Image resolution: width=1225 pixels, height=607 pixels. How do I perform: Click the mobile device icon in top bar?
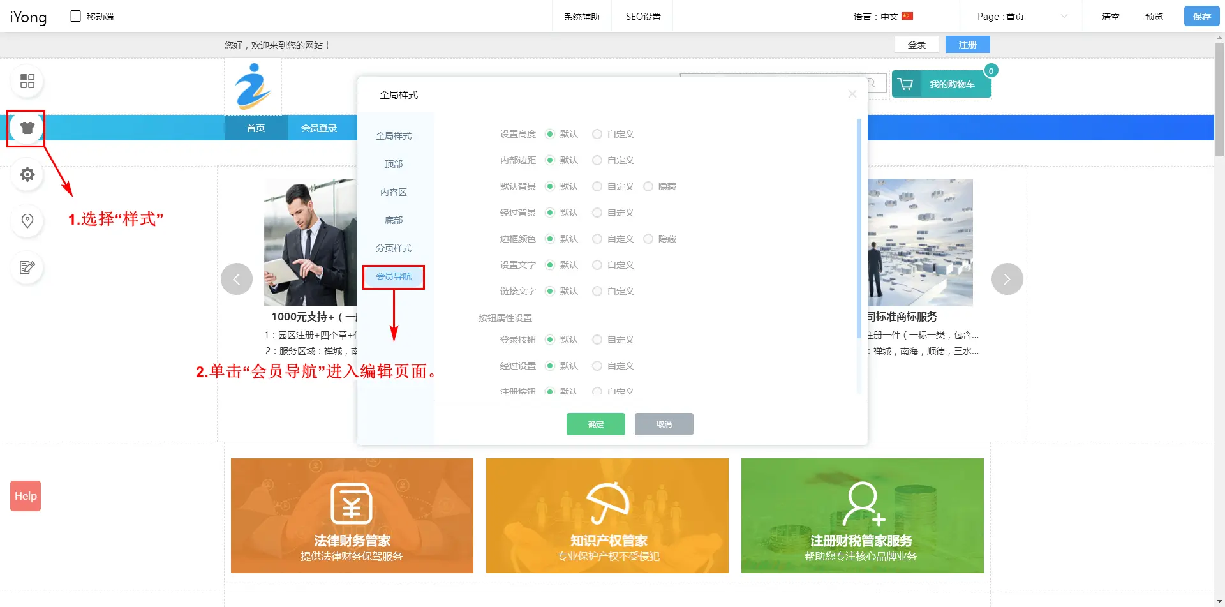pyautogui.click(x=75, y=16)
